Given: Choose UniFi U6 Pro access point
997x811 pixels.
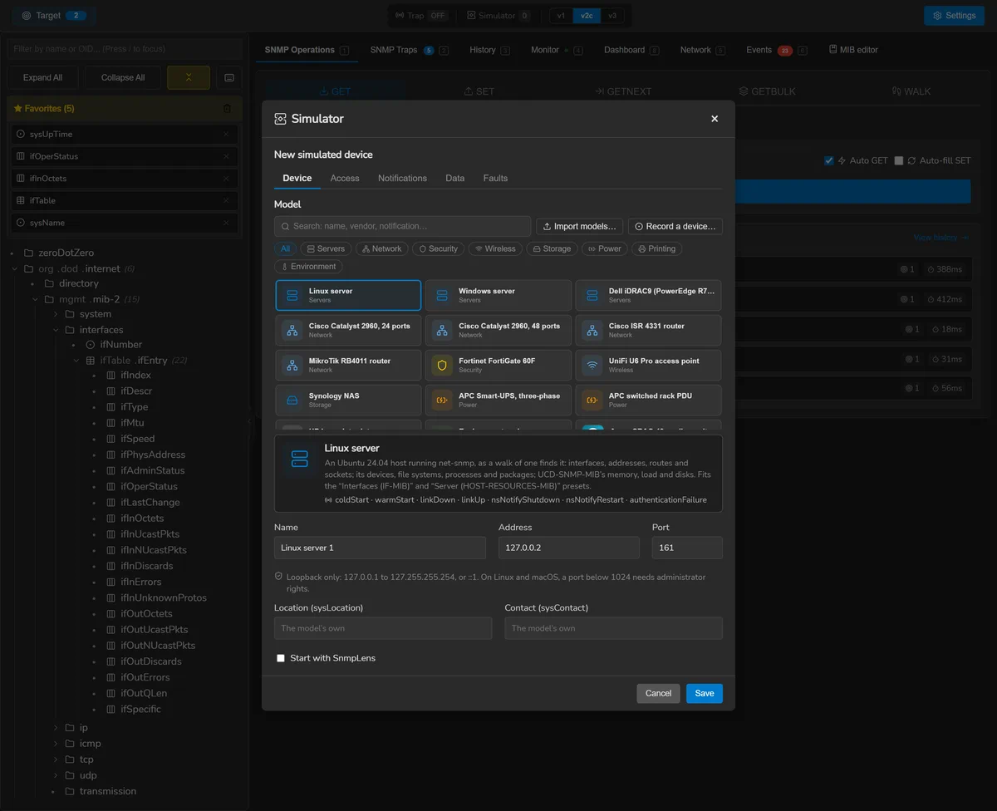Looking at the screenshot, I should click(648, 365).
